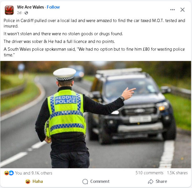Toggle the Haha reaction button
Screen dimensions: 192x188
(x=34, y=181)
